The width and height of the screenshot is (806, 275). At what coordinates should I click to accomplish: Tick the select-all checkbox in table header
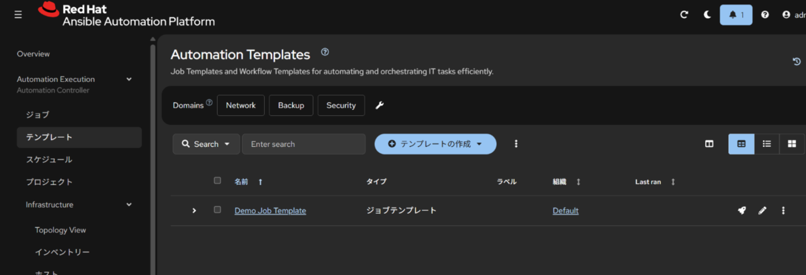217,180
